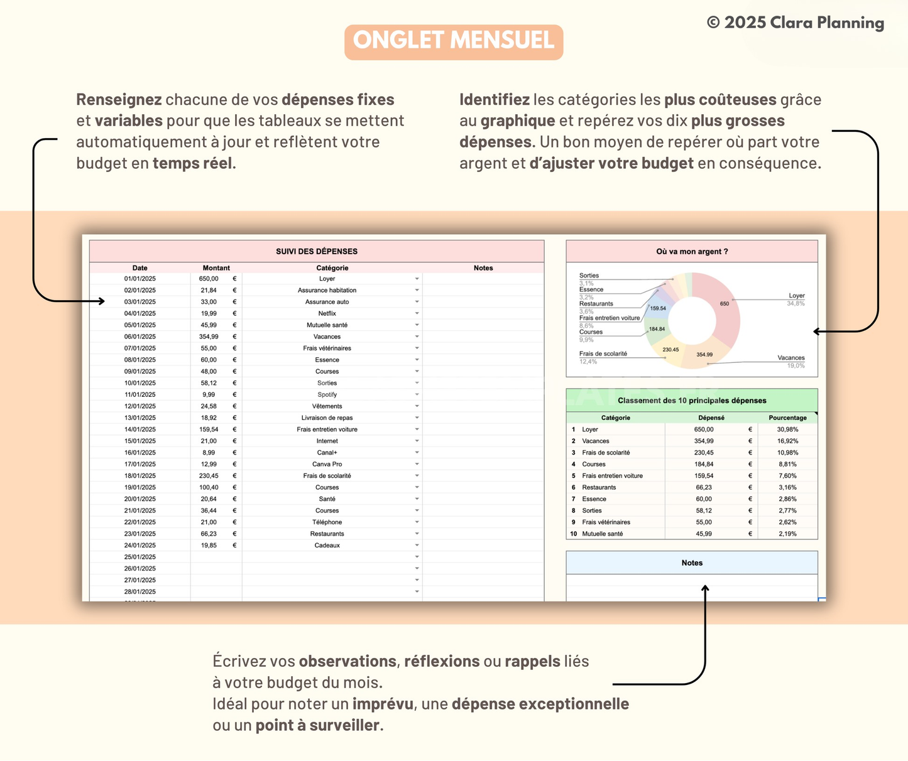Select the SUIVI DES DÉPENSES table header

[316, 251]
